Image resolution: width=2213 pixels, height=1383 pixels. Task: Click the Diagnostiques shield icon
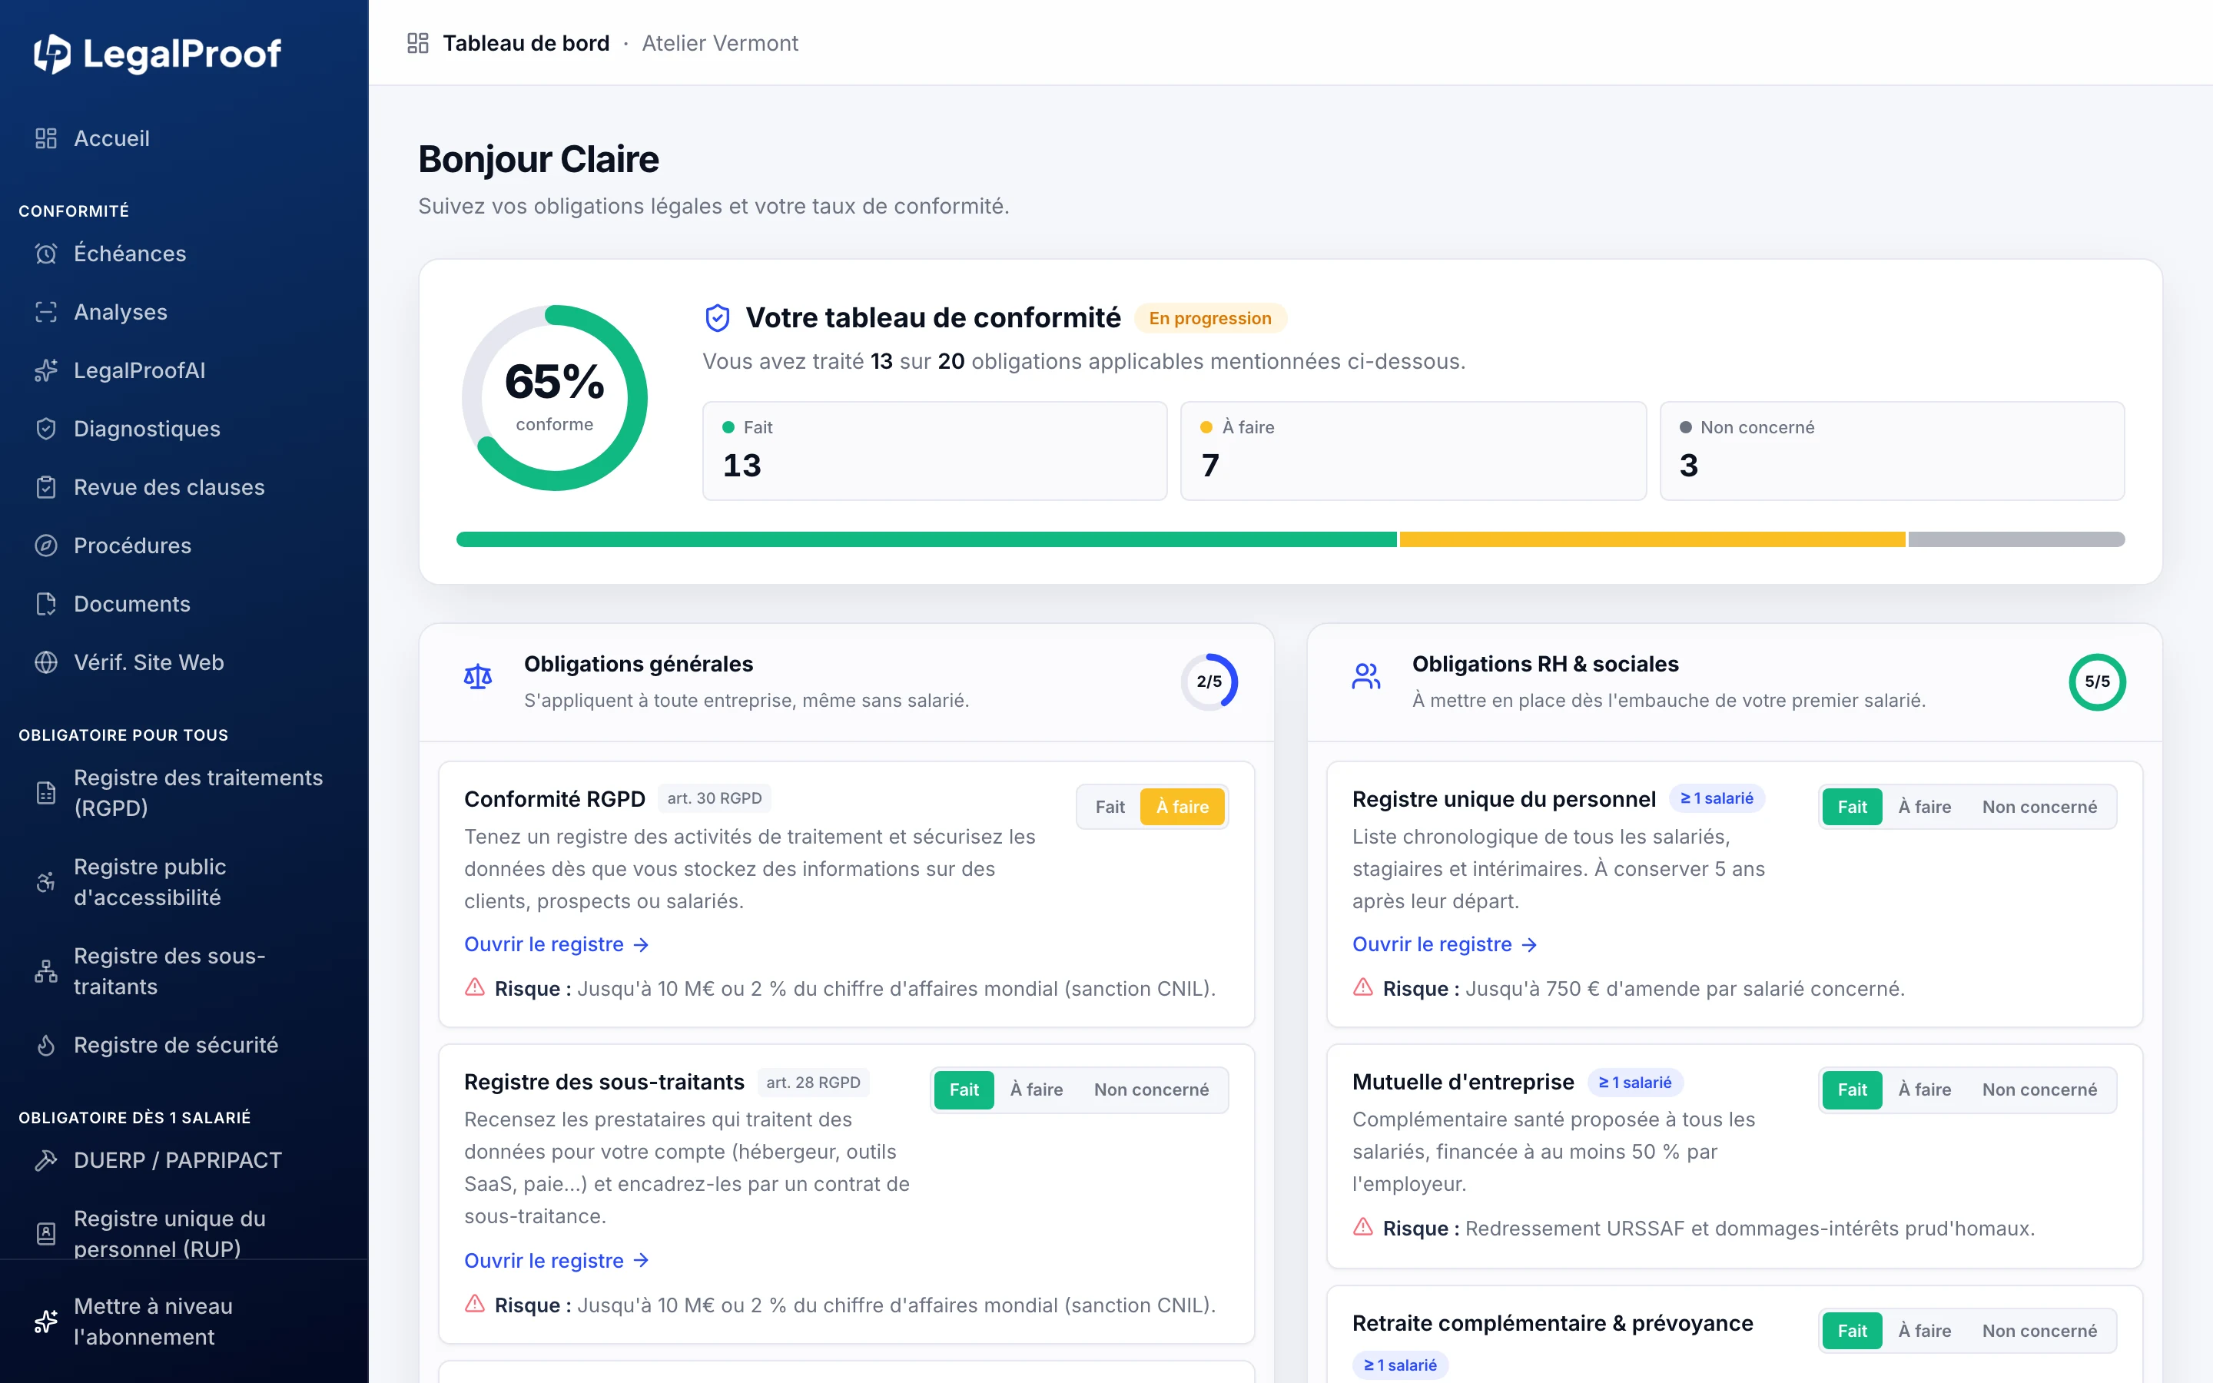46,429
